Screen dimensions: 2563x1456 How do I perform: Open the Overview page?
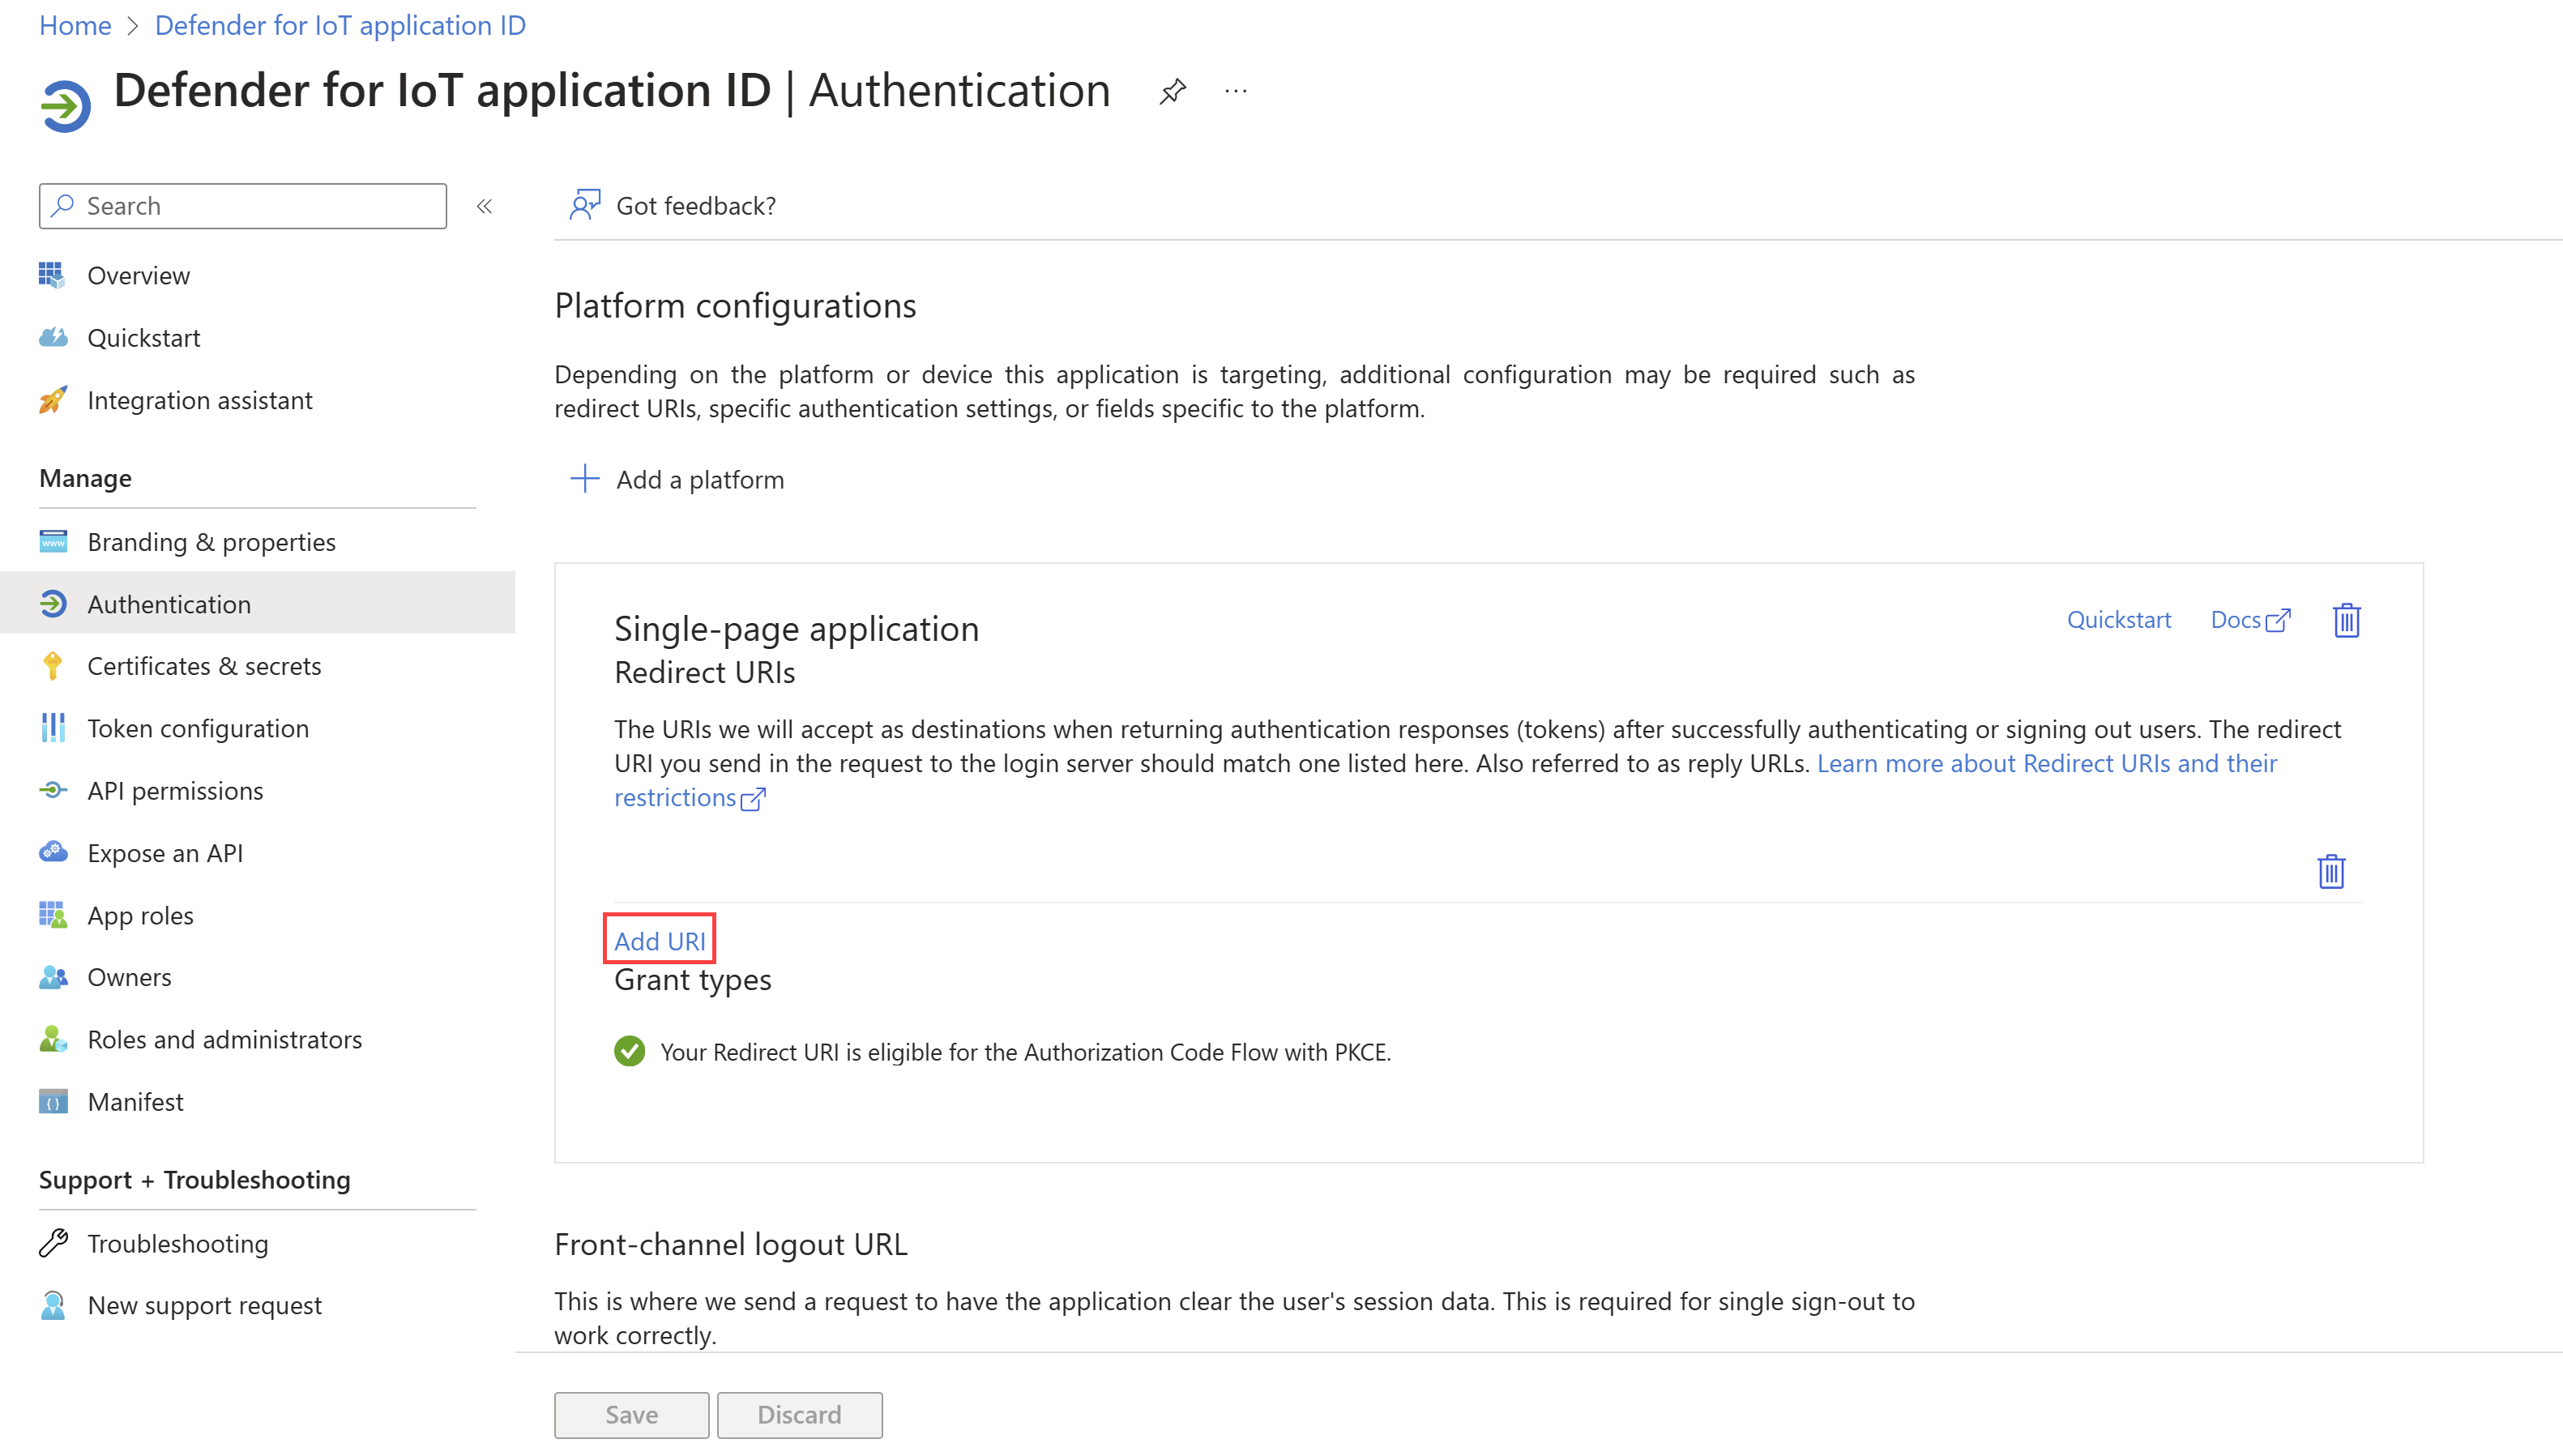pyautogui.click(x=138, y=275)
